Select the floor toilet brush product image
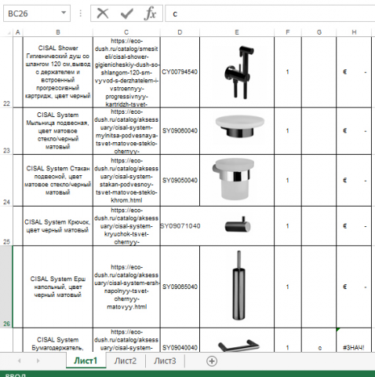The height and width of the screenshot is (377, 375). (238, 285)
